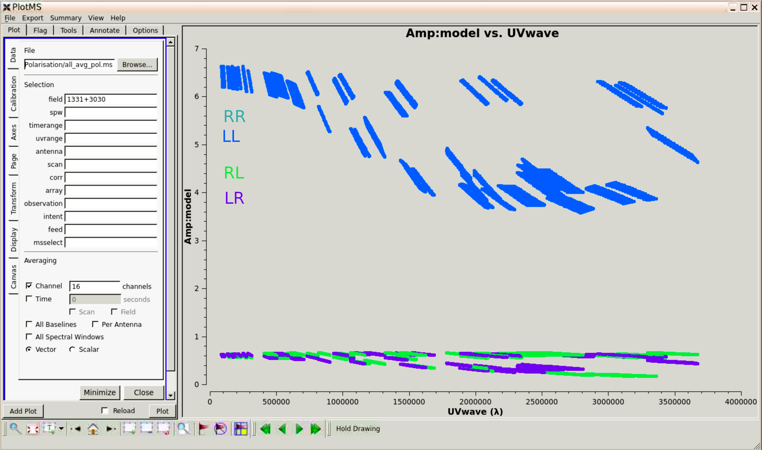The height and width of the screenshot is (450, 762).
Task: Click the Iteration plot grid icon
Action: 240,429
